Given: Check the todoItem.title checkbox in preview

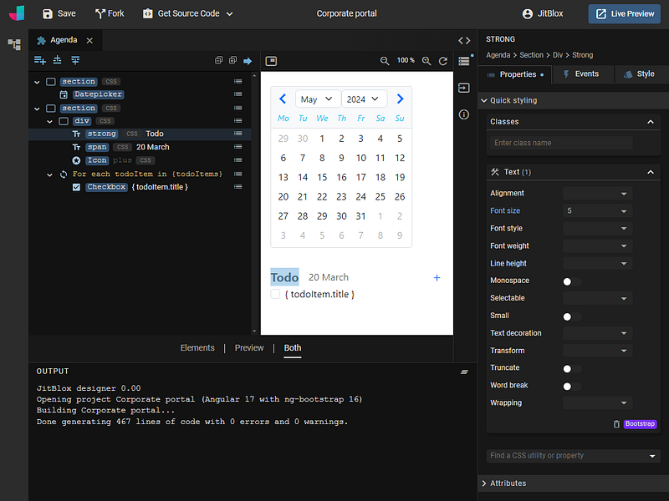Looking at the screenshot, I should pyautogui.click(x=275, y=295).
